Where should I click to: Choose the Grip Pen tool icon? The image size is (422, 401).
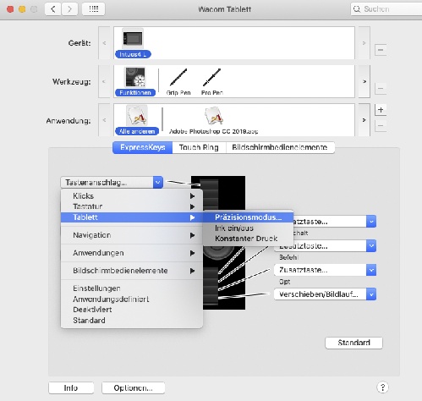tap(178, 77)
